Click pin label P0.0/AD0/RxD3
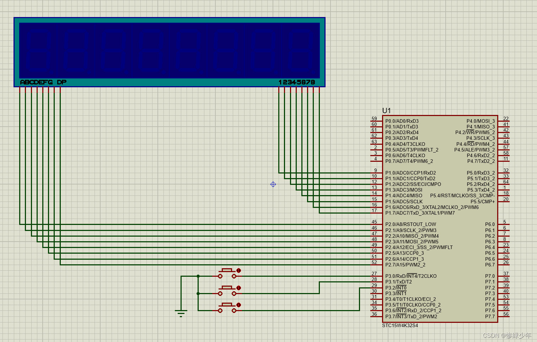 (402, 121)
